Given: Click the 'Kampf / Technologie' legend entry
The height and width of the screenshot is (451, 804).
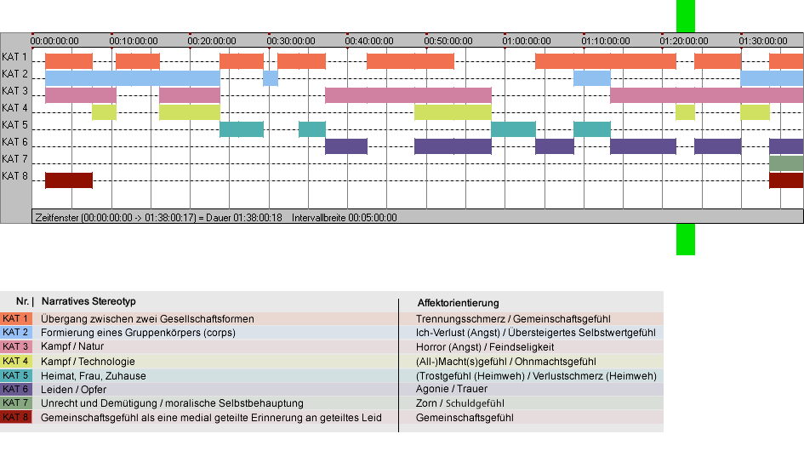Looking at the screenshot, I should click(88, 361).
